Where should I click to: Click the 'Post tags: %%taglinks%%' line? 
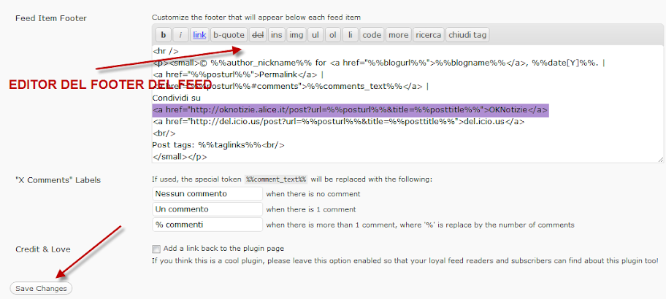coord(218,145)
